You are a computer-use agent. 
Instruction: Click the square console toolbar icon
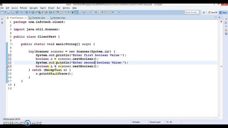17,12
